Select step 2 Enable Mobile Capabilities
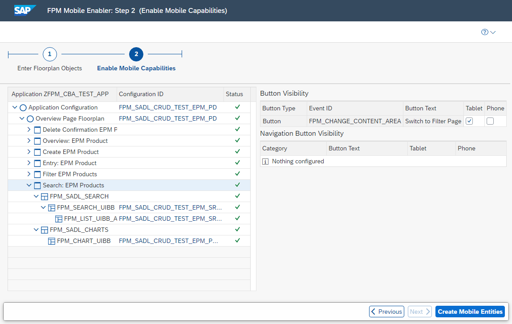 coord(136,54)
